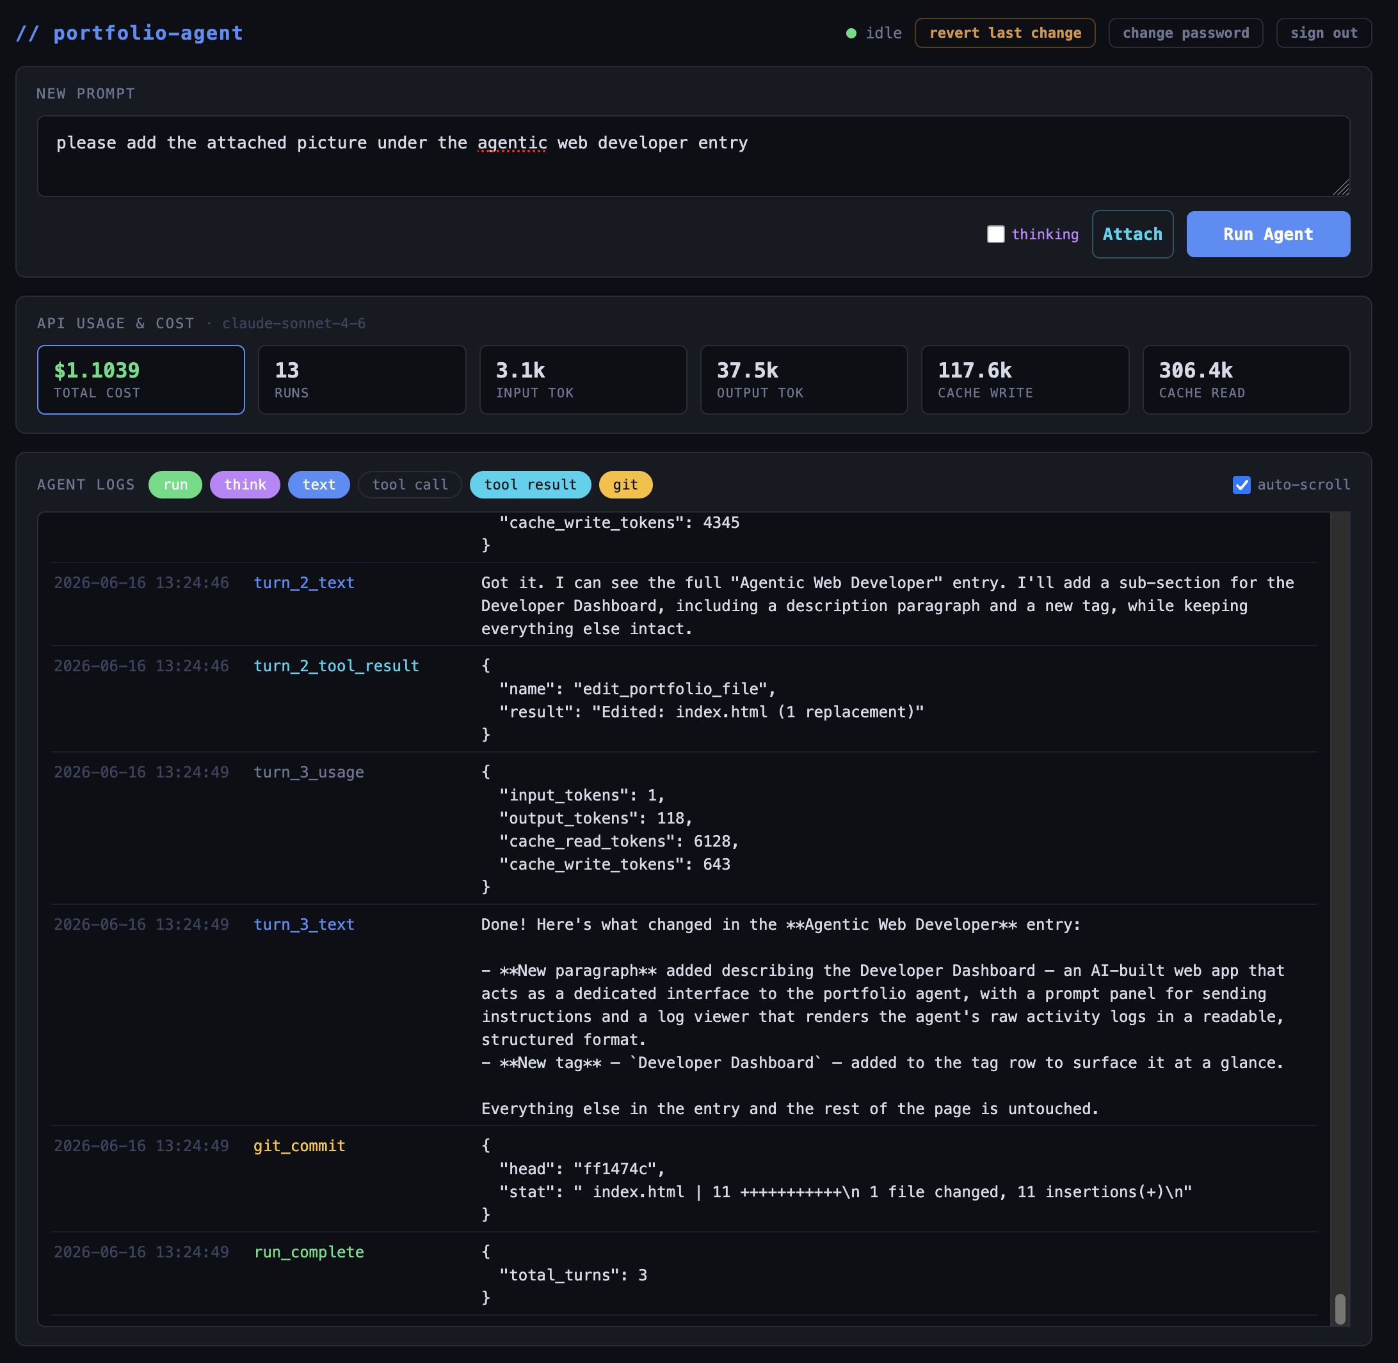Click the turn_2_text log label
The image size is (1398, 1363).
point(303,583)
